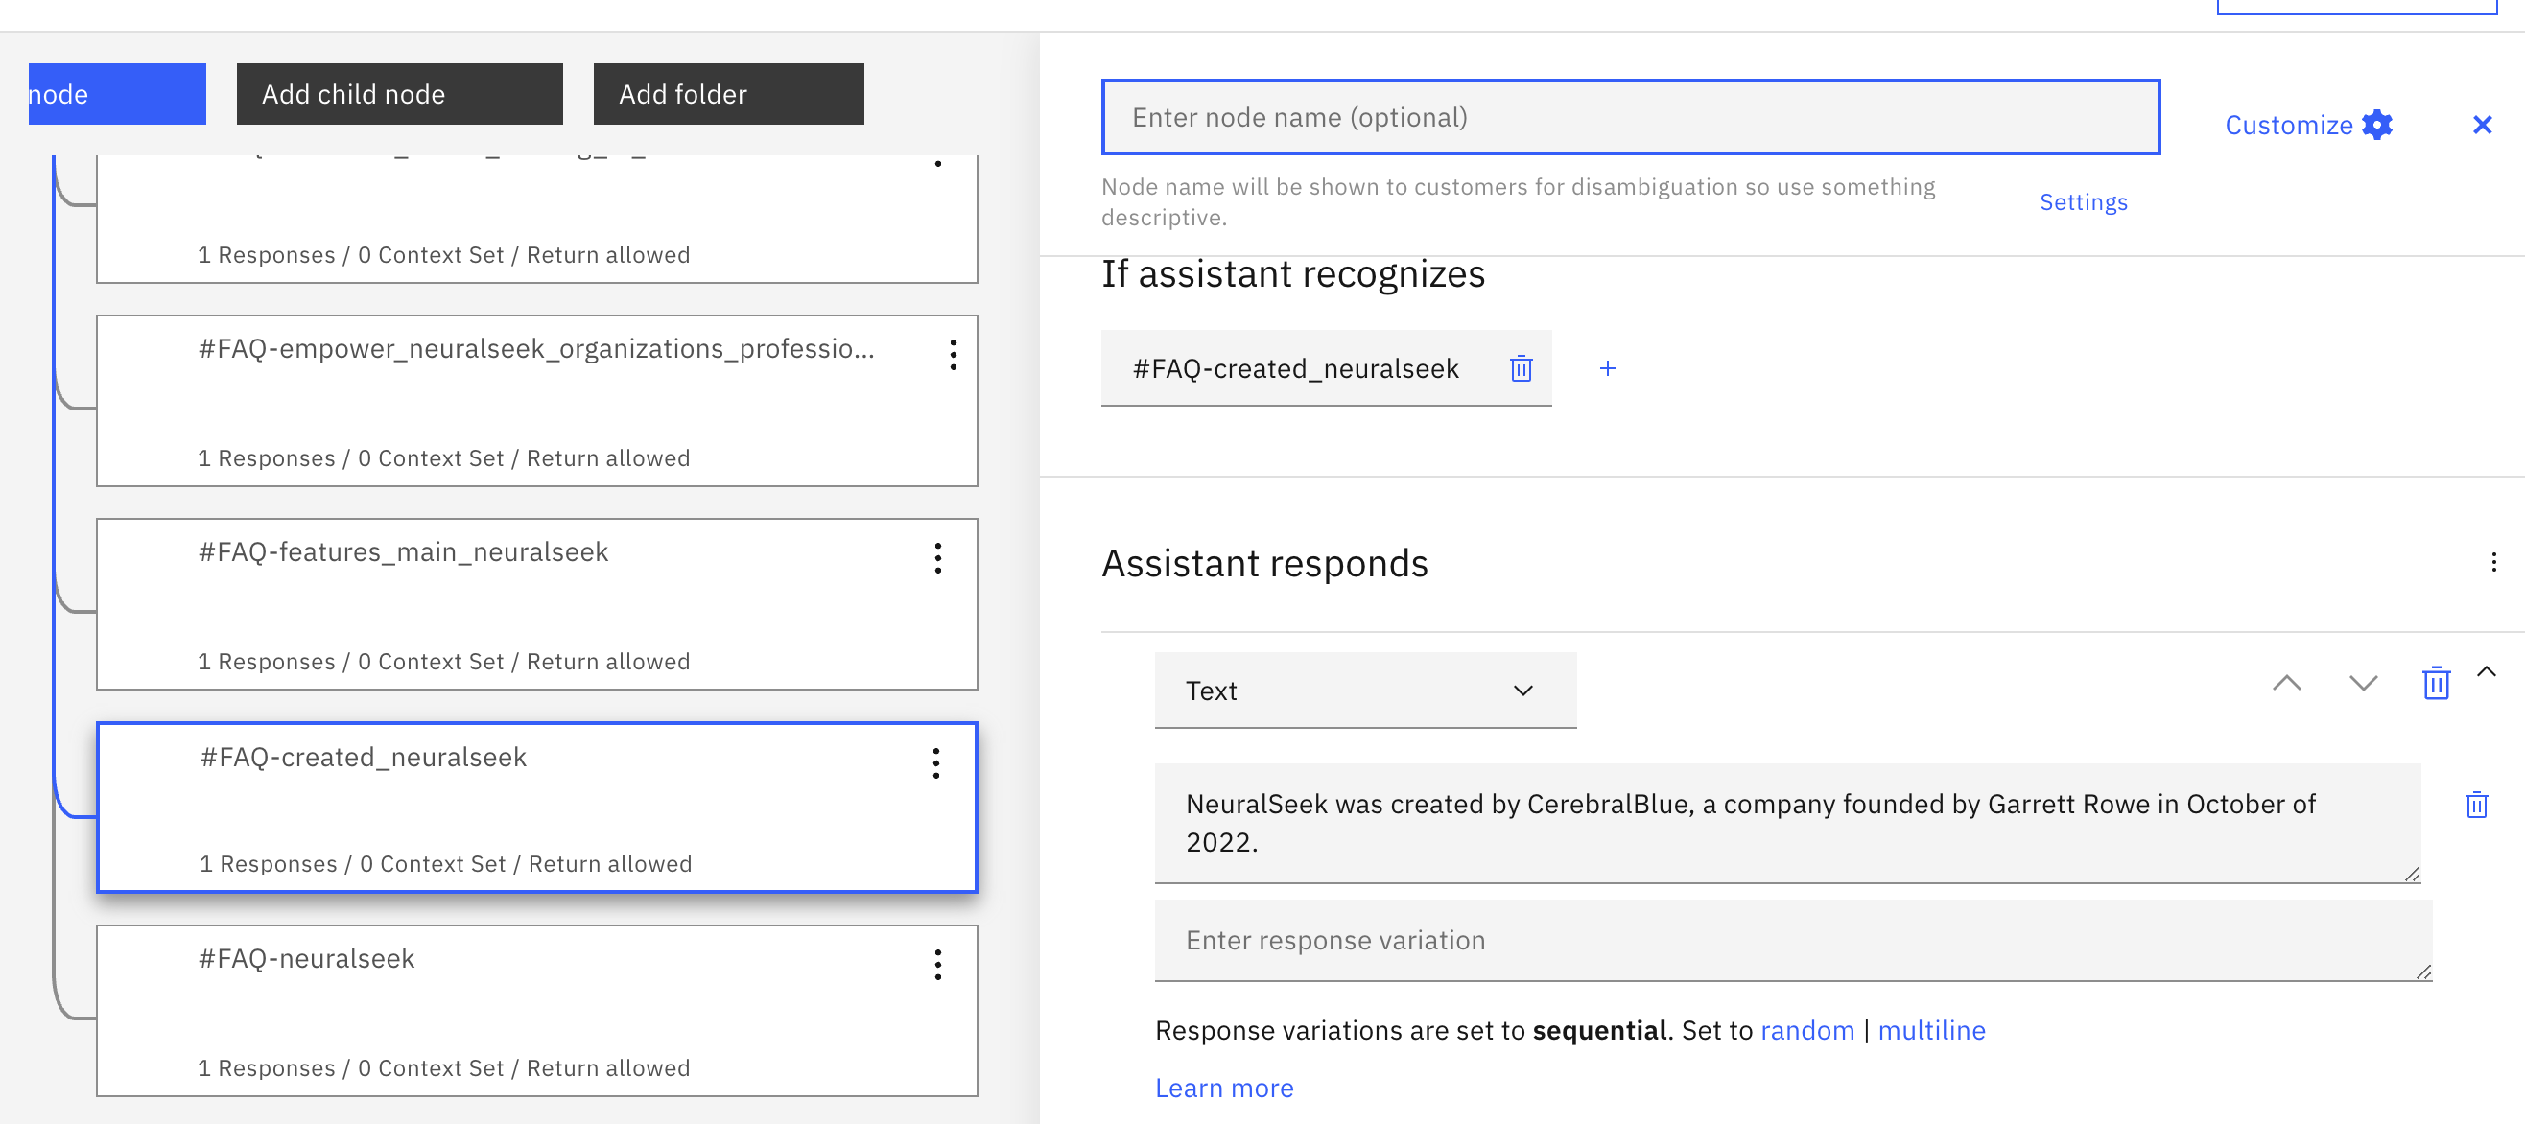The height and width of the screenshot is (1124, 2525).
Task: Select the #FAQ-neuralseek node
Action: 537,1011
